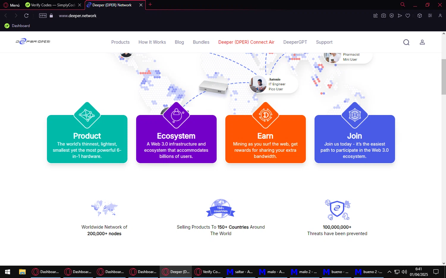Click Antonio IT Engineer user bubble
Viewport: 446px width, 278px height.
point(274,84)
